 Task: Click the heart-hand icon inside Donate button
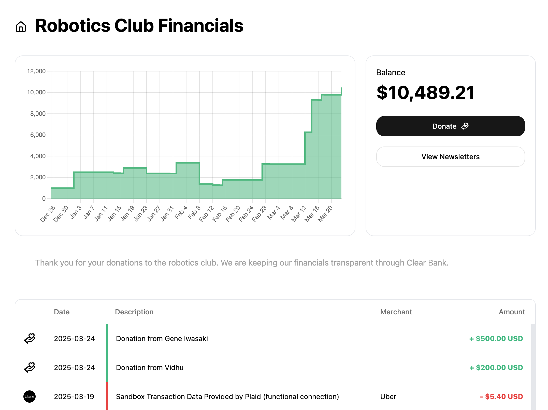pos(465,126)
